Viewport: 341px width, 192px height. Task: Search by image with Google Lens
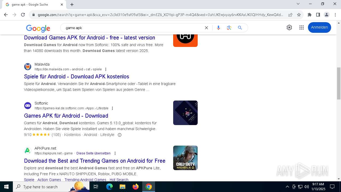(229, 28)
